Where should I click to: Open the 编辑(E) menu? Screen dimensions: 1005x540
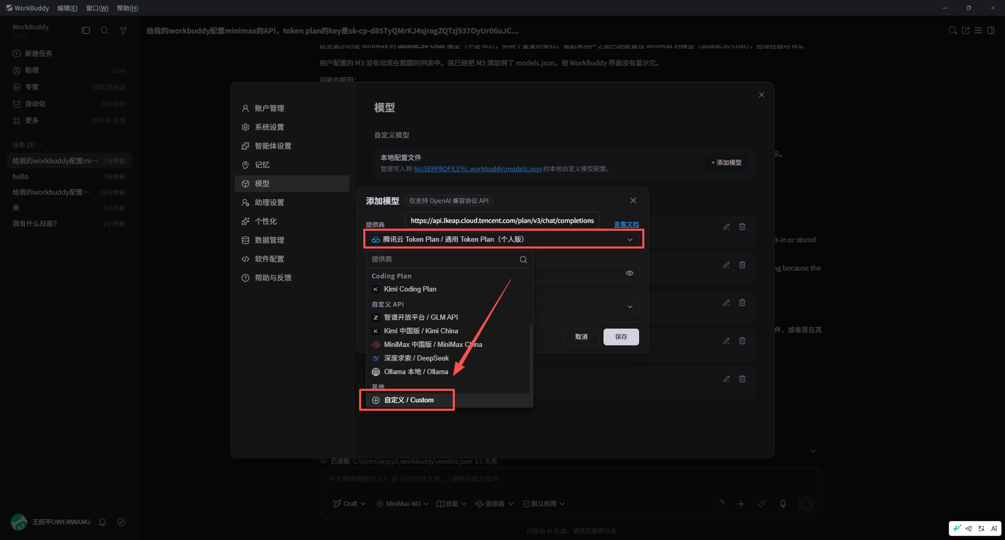point(68,8)
